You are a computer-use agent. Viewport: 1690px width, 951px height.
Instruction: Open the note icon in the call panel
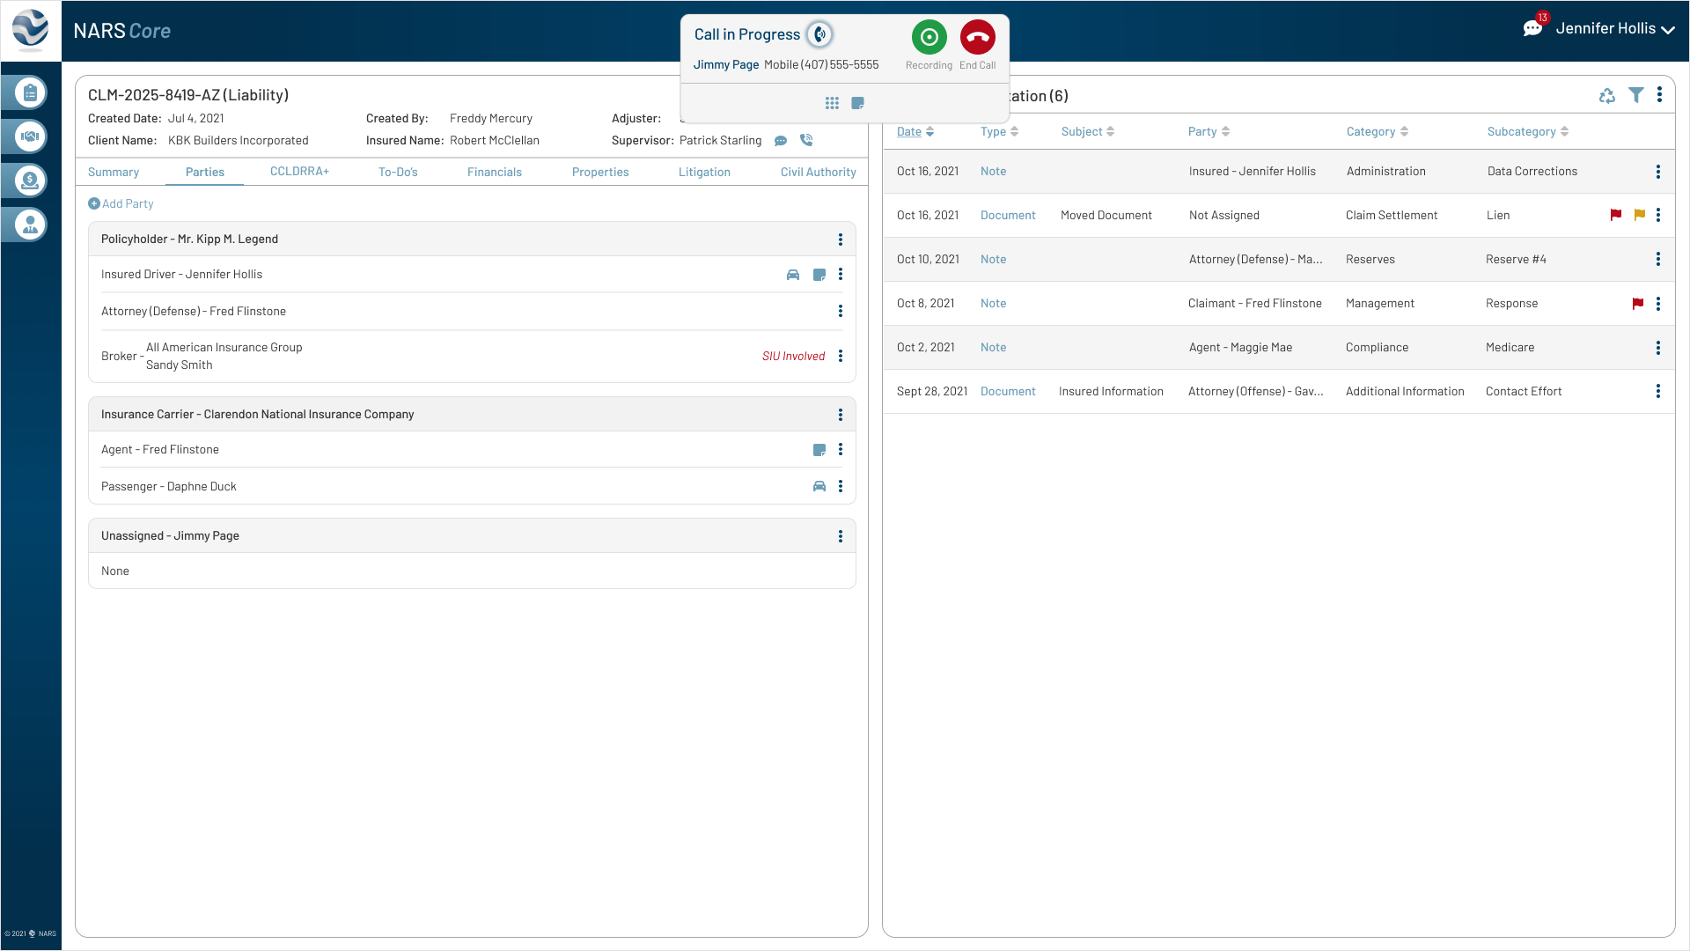[858, 103]
